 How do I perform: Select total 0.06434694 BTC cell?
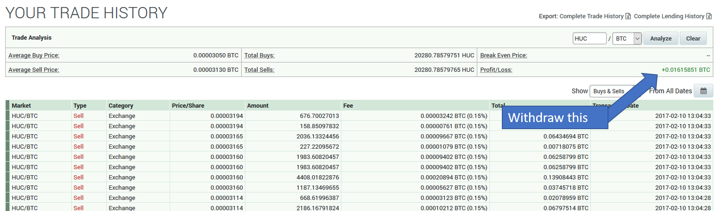click(x=566, y=136)
